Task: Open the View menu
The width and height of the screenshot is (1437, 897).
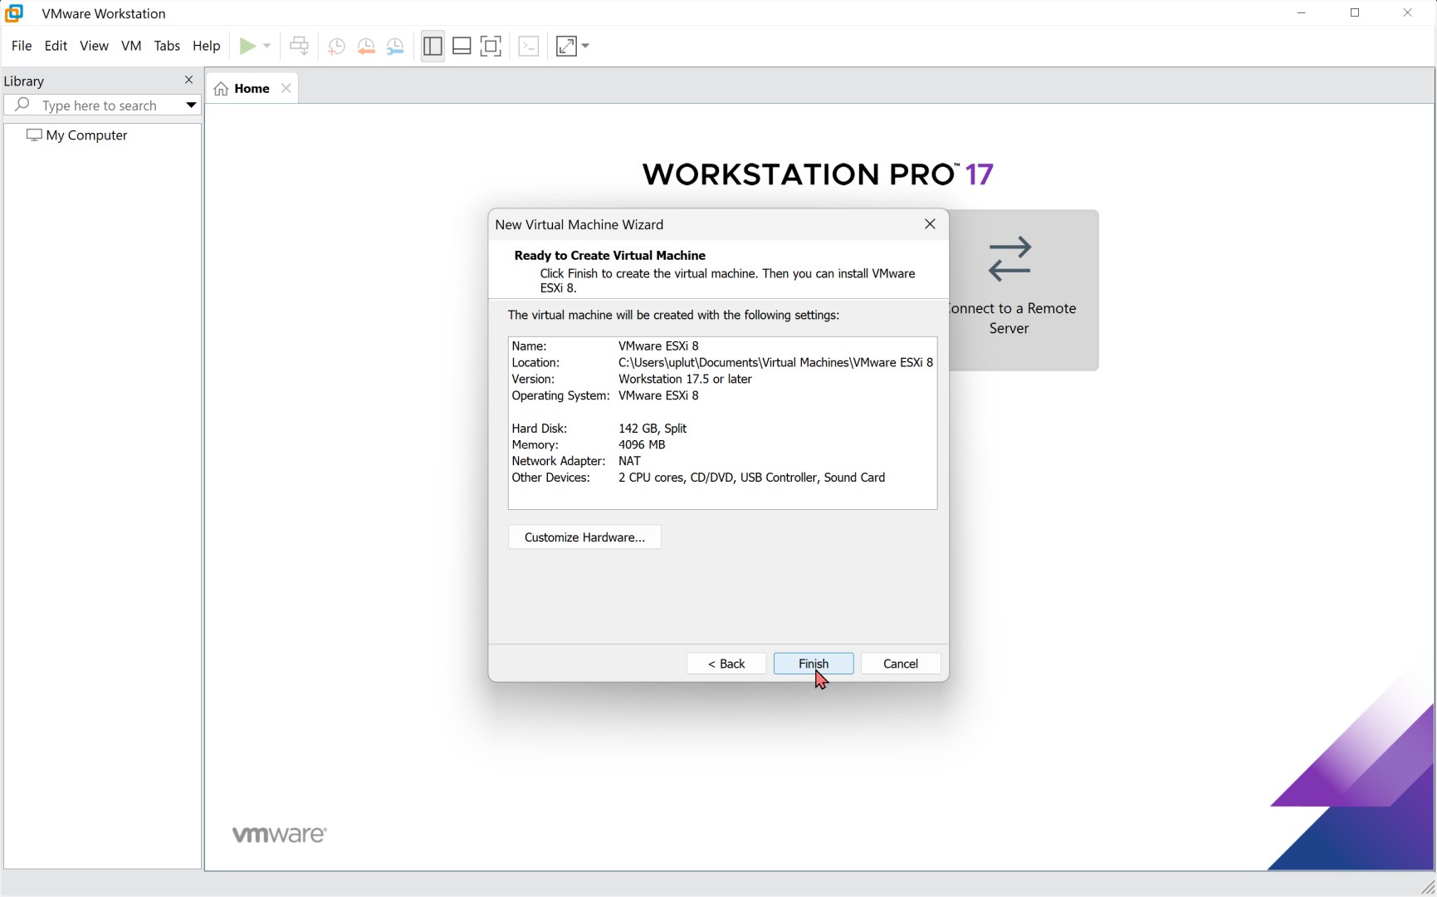Action: click(x=94, y=46)
